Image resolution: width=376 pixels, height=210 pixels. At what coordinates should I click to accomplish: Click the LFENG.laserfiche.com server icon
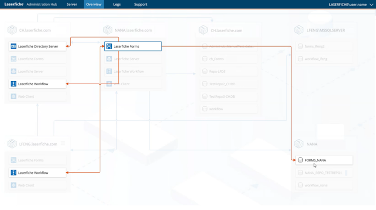pyautogui.click(x=12, y=144)
